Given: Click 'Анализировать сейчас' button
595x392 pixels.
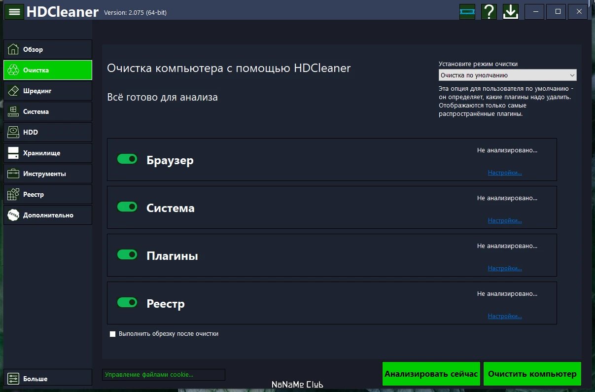Looking at the screenshot, I should click(431, 374).
